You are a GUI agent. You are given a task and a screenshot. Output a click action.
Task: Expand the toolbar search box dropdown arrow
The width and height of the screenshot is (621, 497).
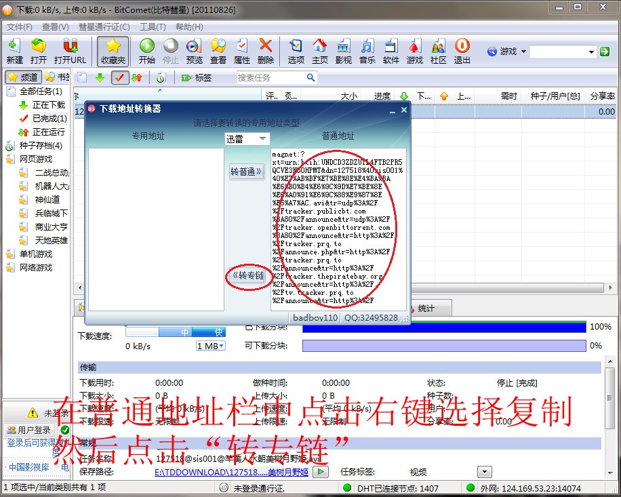point(591,52)
